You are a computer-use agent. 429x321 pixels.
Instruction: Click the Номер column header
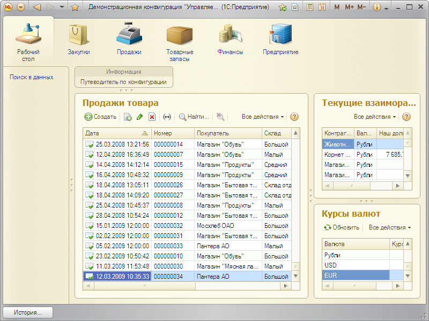(x=173, y=133)
